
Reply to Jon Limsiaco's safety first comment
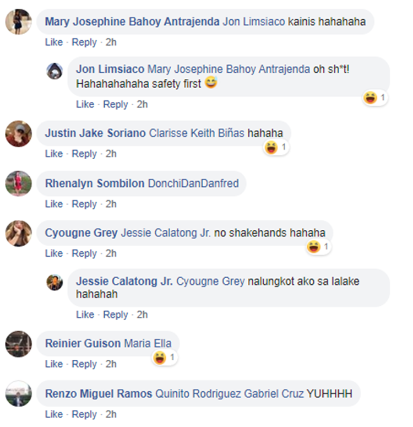point(115,105)
